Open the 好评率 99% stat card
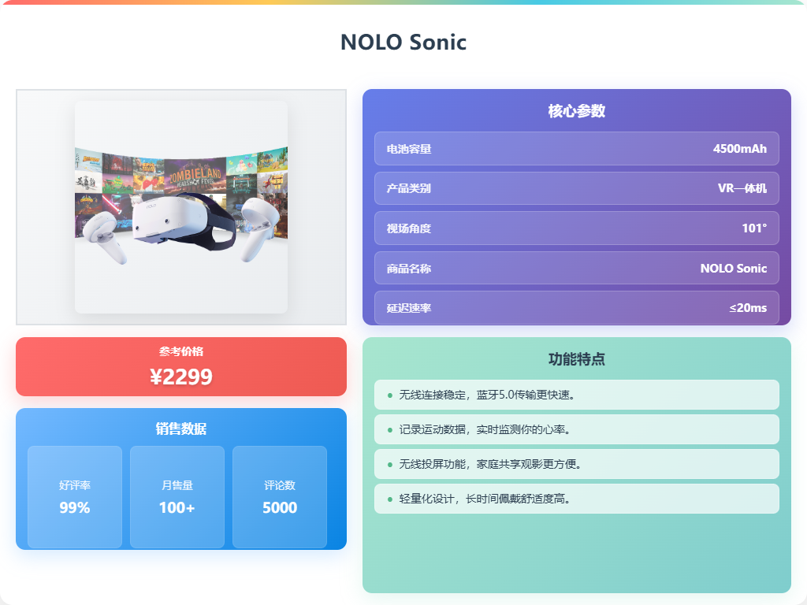 coord(75,497)
